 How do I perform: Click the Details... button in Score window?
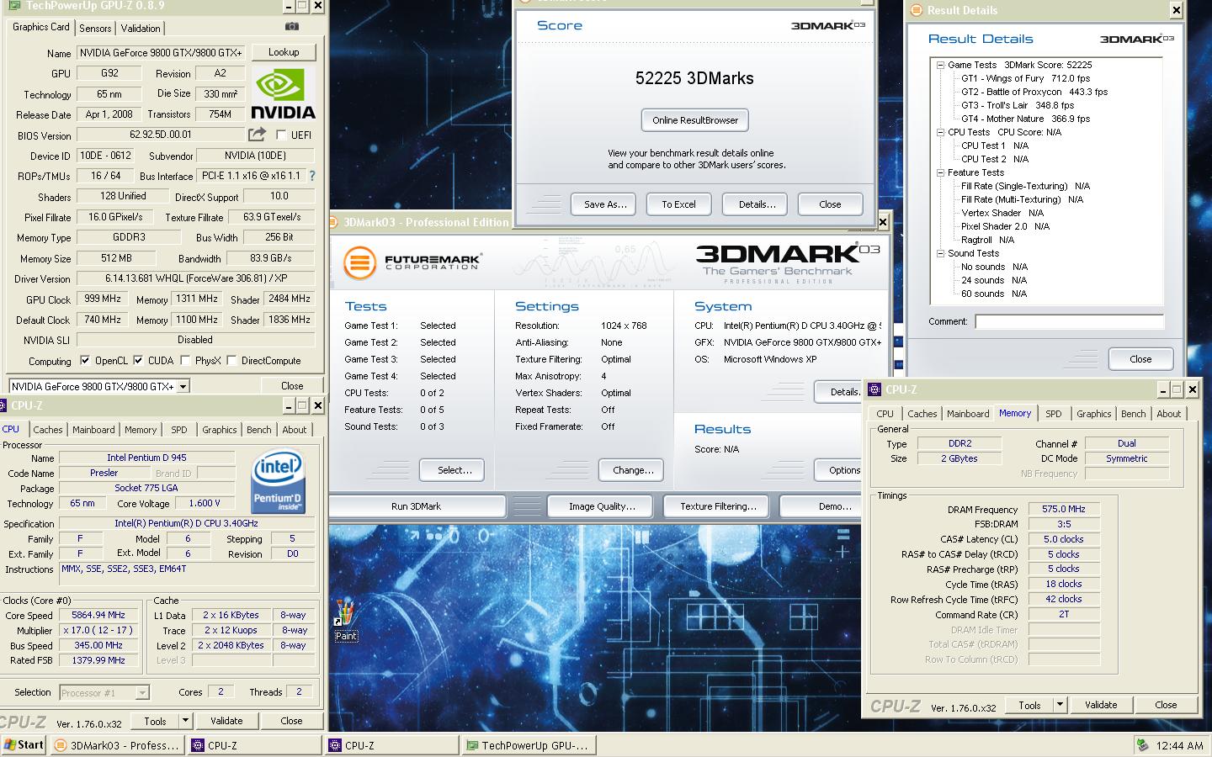coord(757,204)
